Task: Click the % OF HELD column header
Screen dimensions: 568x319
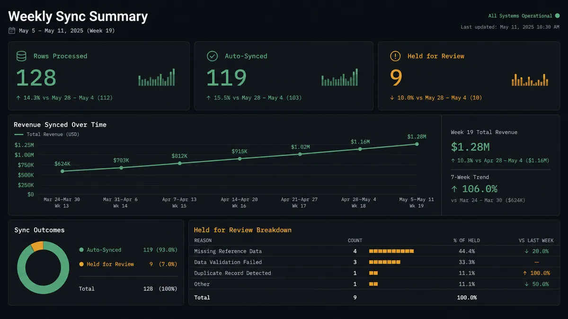Action: pos(466,241)
